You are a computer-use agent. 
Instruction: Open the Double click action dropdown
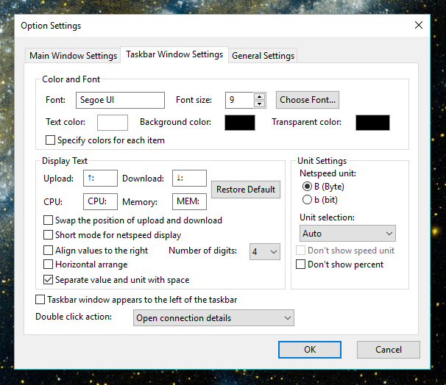pos(213,318)
